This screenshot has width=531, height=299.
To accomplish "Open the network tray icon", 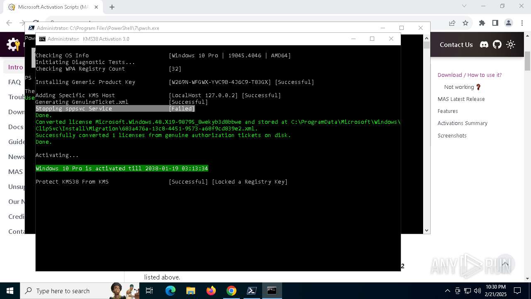I will click(468, 291).
